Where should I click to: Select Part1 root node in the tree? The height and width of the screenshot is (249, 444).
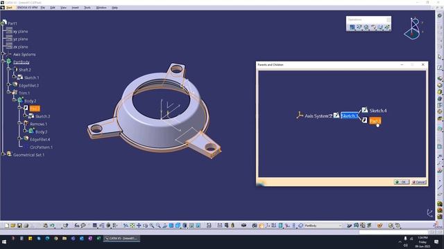pyautogui.click(x=12, y=23)
